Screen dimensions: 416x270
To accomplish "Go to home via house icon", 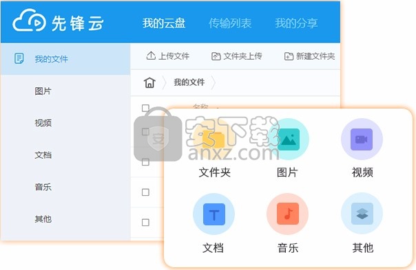I will click(x=149, y=82).
